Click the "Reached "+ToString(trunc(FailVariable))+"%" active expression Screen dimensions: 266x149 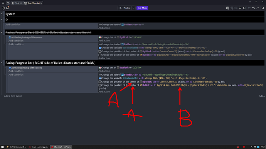[x=165, y=74]
